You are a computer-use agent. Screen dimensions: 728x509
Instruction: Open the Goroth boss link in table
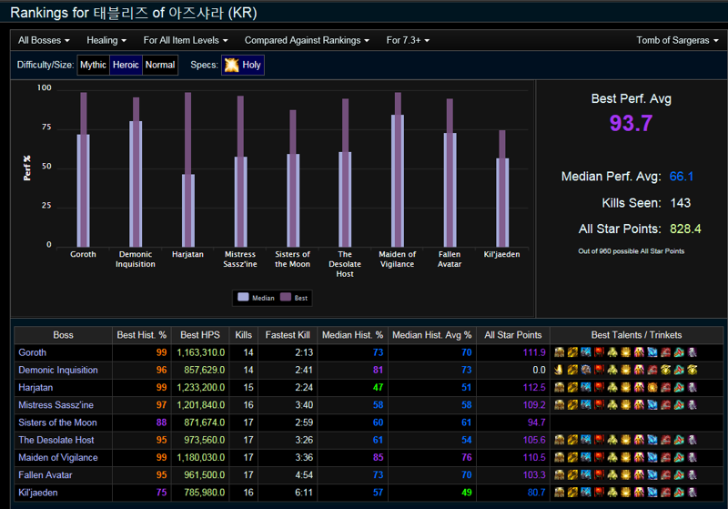coord(33,352)
